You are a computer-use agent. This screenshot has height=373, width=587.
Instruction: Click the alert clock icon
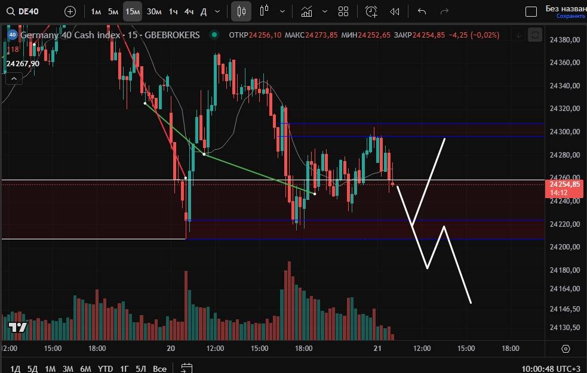pos(371,11)
